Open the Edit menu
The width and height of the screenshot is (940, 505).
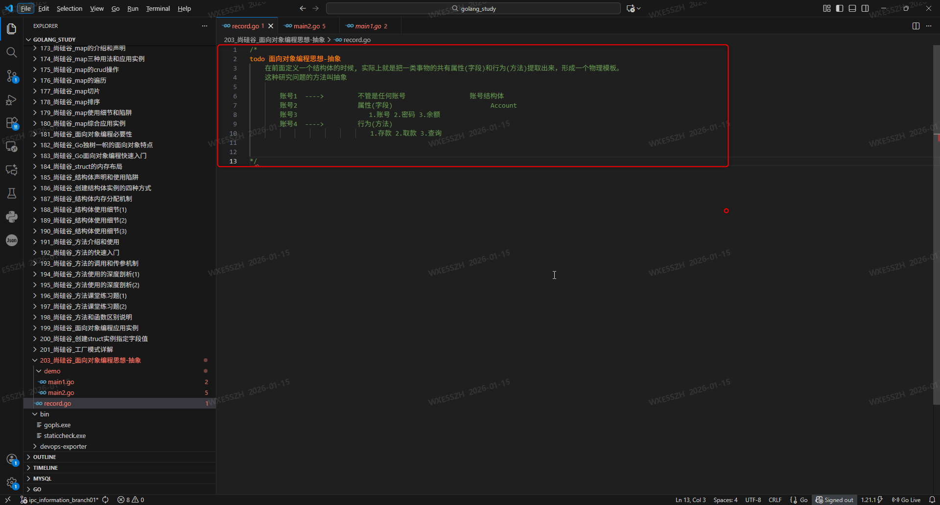coord(44,8)
